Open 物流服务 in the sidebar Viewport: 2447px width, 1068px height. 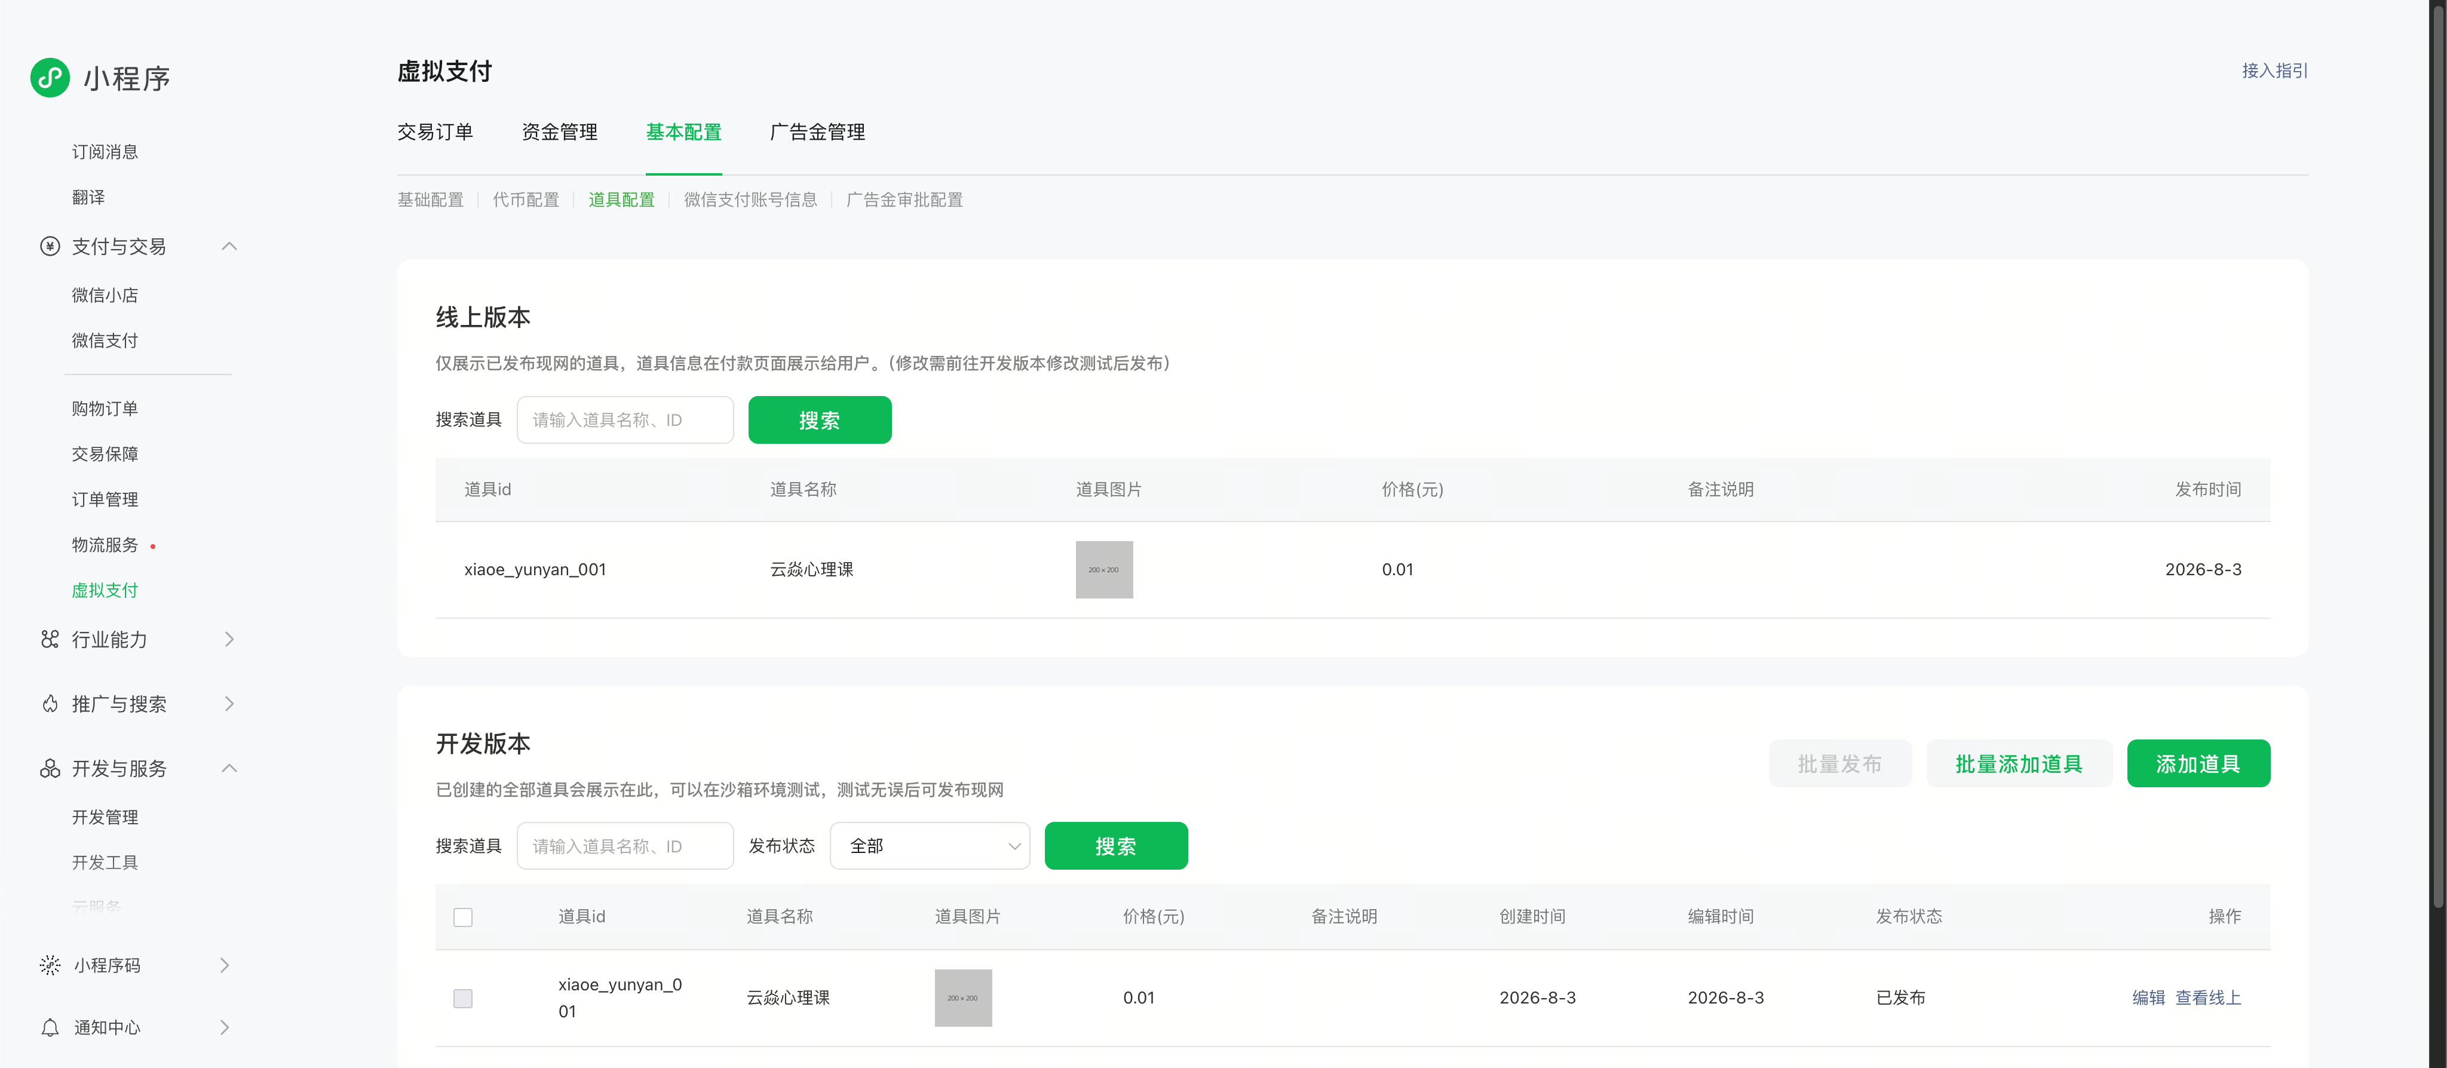(105, 545)
